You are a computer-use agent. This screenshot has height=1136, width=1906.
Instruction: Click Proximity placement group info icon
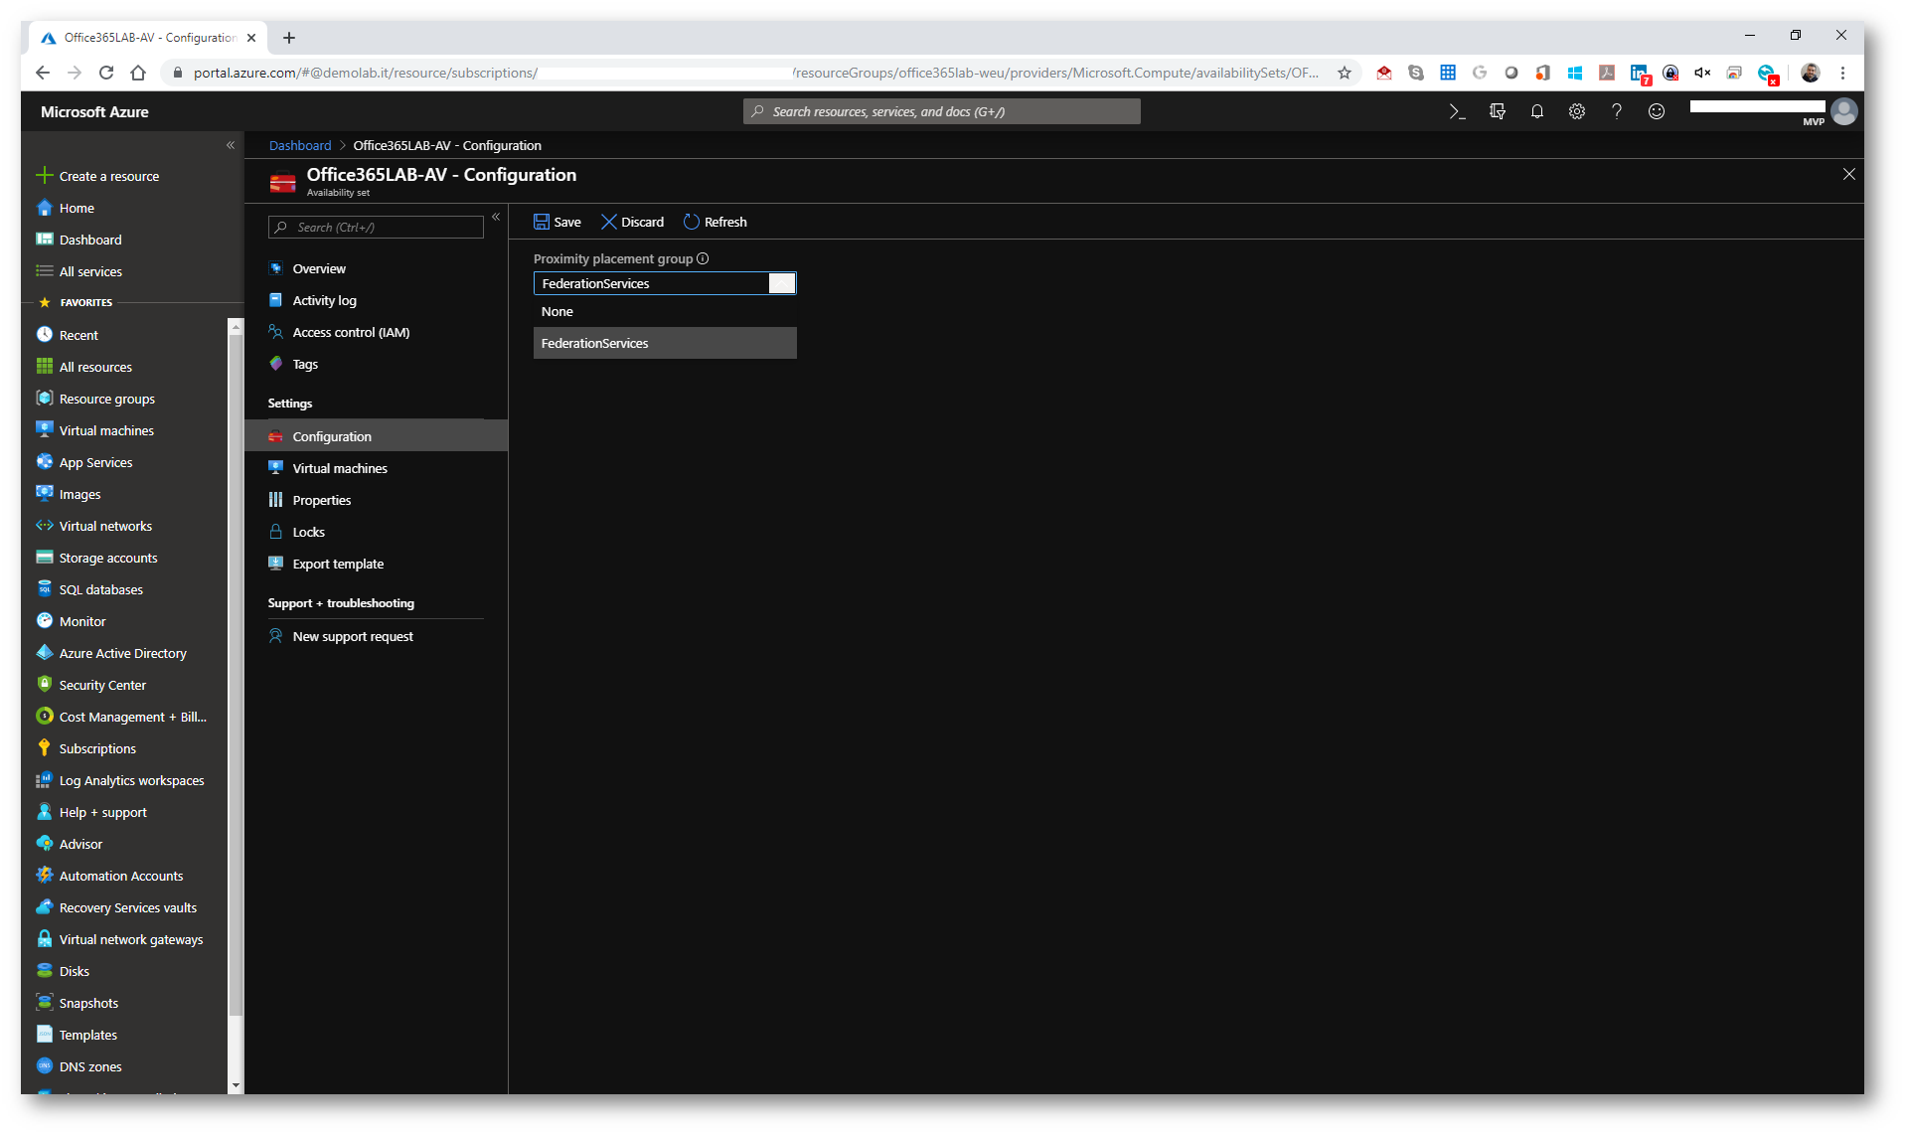(x=703, y=258)
